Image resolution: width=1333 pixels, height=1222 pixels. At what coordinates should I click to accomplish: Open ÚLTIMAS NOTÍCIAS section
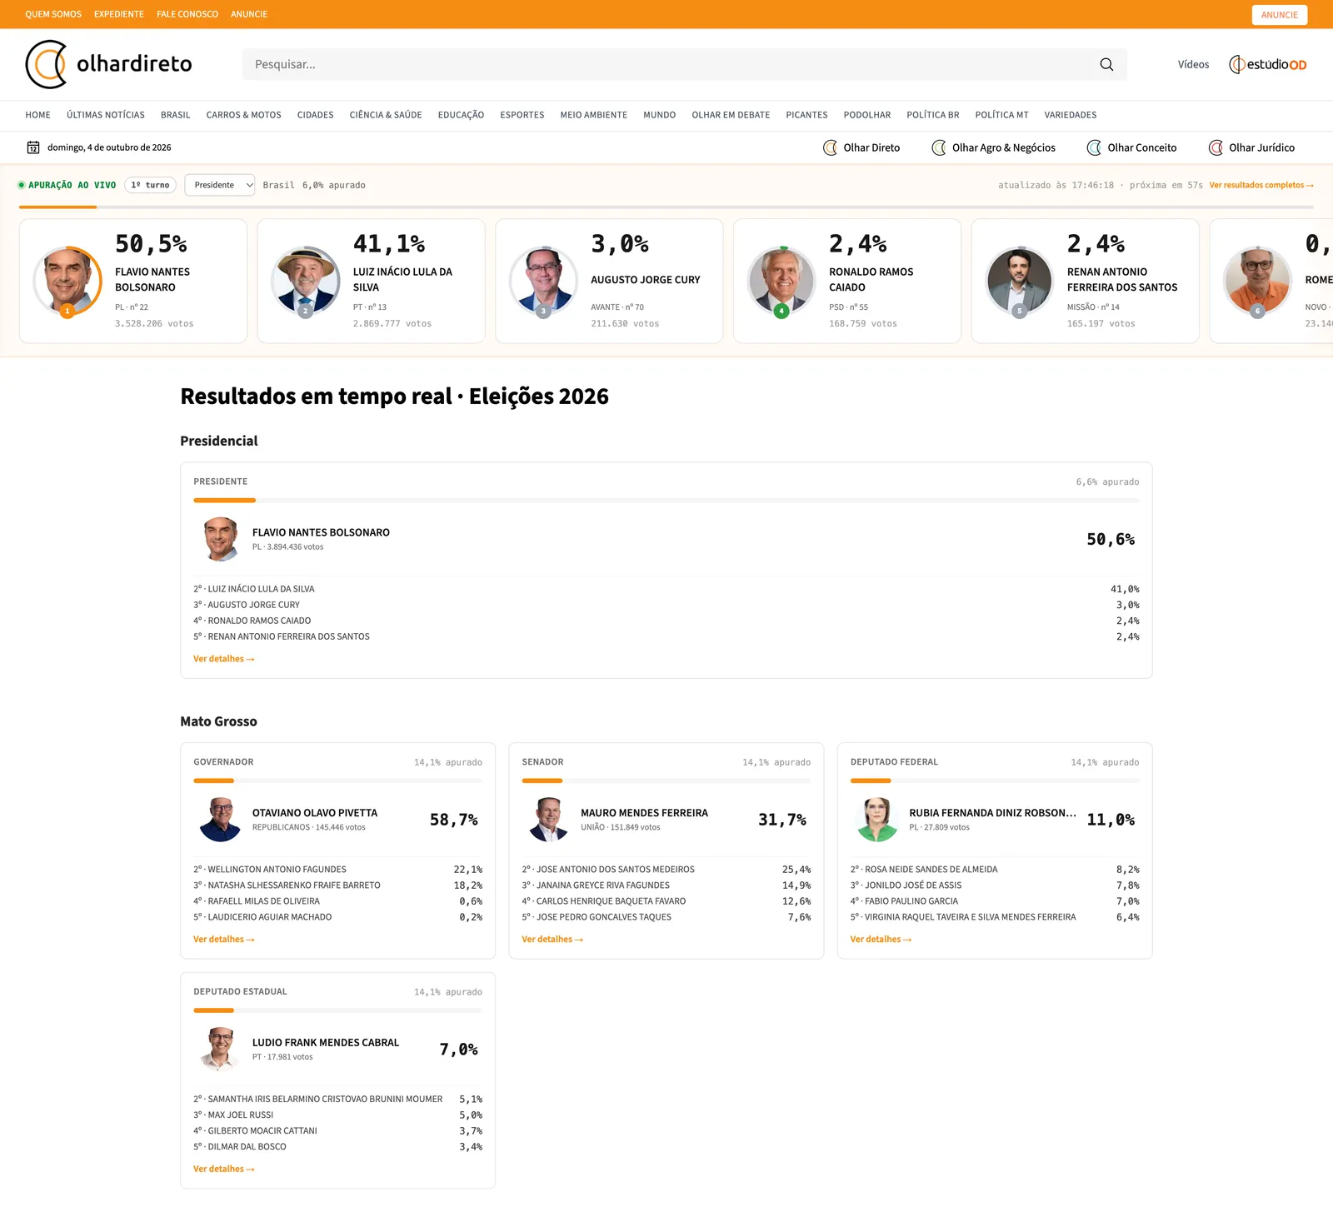pos(106,115)
